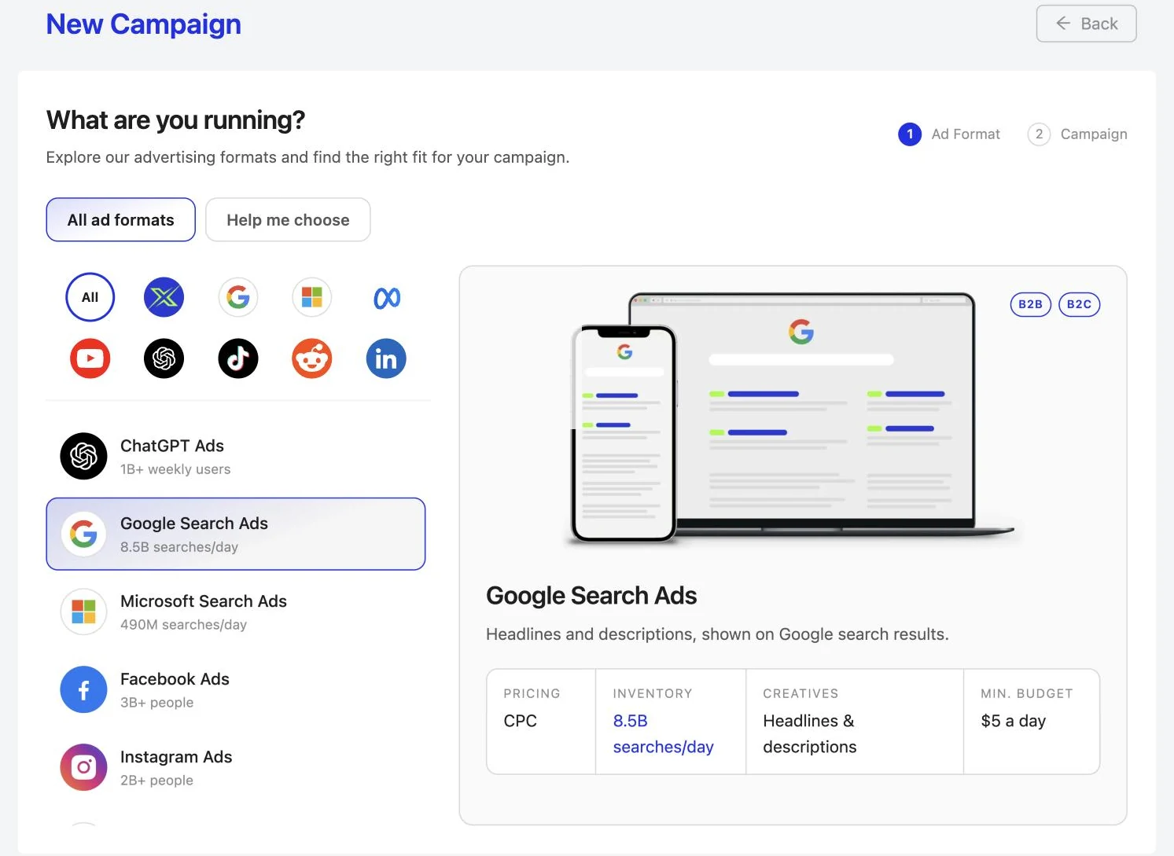Click the 2B+ people subtitle

[x=156, y=781]
